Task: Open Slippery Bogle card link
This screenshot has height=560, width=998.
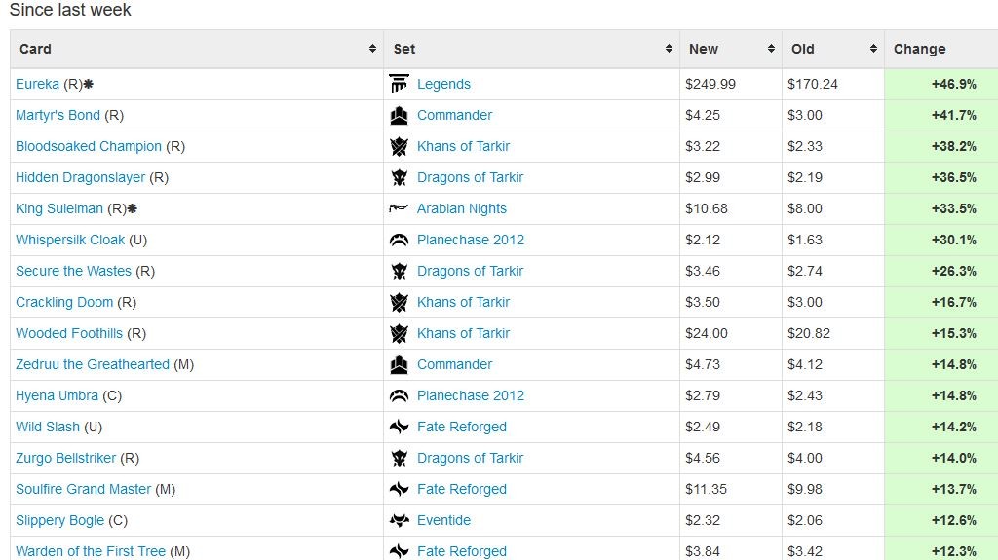Action: (x=59, y=520)
